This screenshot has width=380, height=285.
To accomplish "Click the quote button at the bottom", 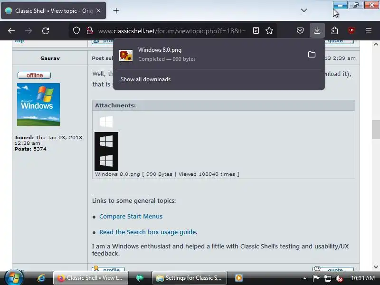I will pos(333,269).
